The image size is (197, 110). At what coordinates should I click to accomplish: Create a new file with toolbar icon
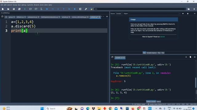click(3, 9)
